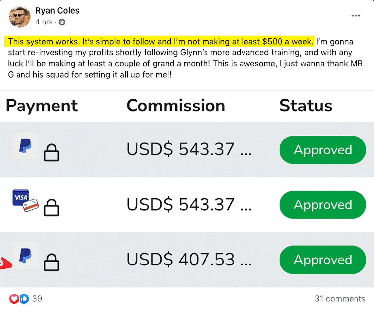
Task: Click the Approved button in the Visa row
Action: pos(322,205)
